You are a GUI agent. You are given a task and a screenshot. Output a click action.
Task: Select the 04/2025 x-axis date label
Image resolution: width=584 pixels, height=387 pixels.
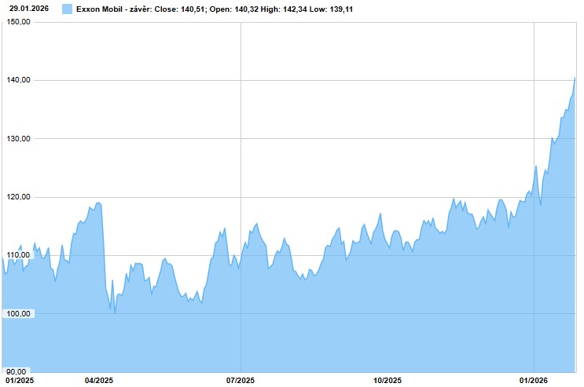(98, 381)
